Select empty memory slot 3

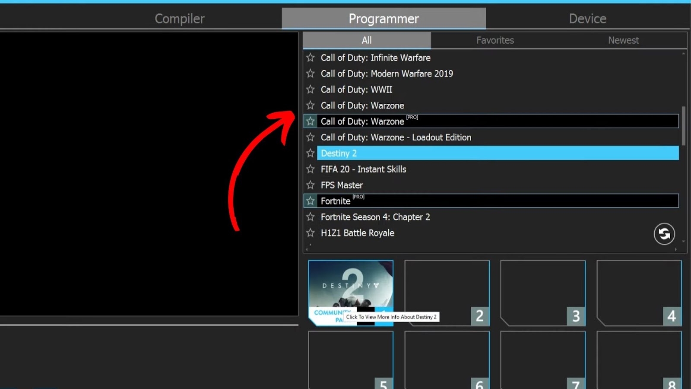click(x=543, y=293)
